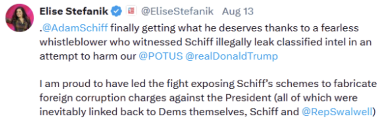Viewport: 385px width, 123px height.
Task: Open the tweet via Aug 13 timestamp
Action: 238,11
